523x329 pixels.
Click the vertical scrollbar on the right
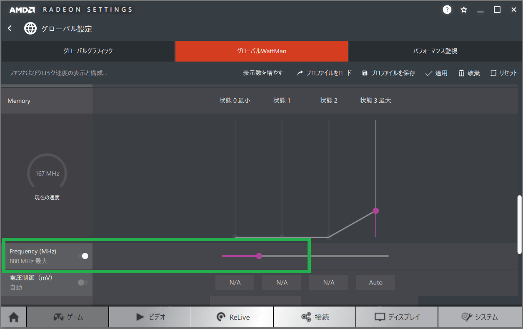519,224
